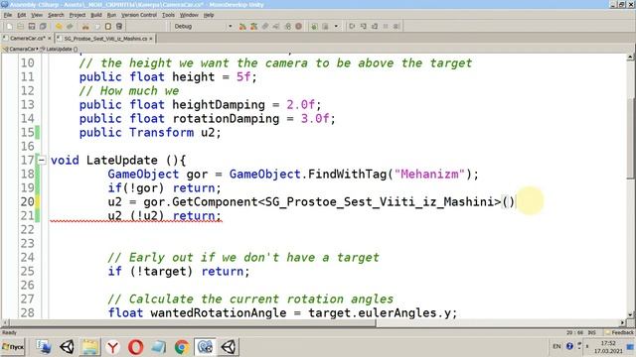Click the Feedback button in status bar

[x=620, y=333]
